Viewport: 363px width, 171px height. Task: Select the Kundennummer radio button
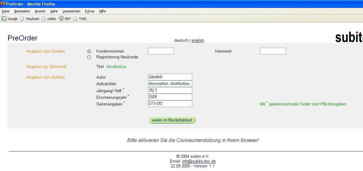coord(89,52)
